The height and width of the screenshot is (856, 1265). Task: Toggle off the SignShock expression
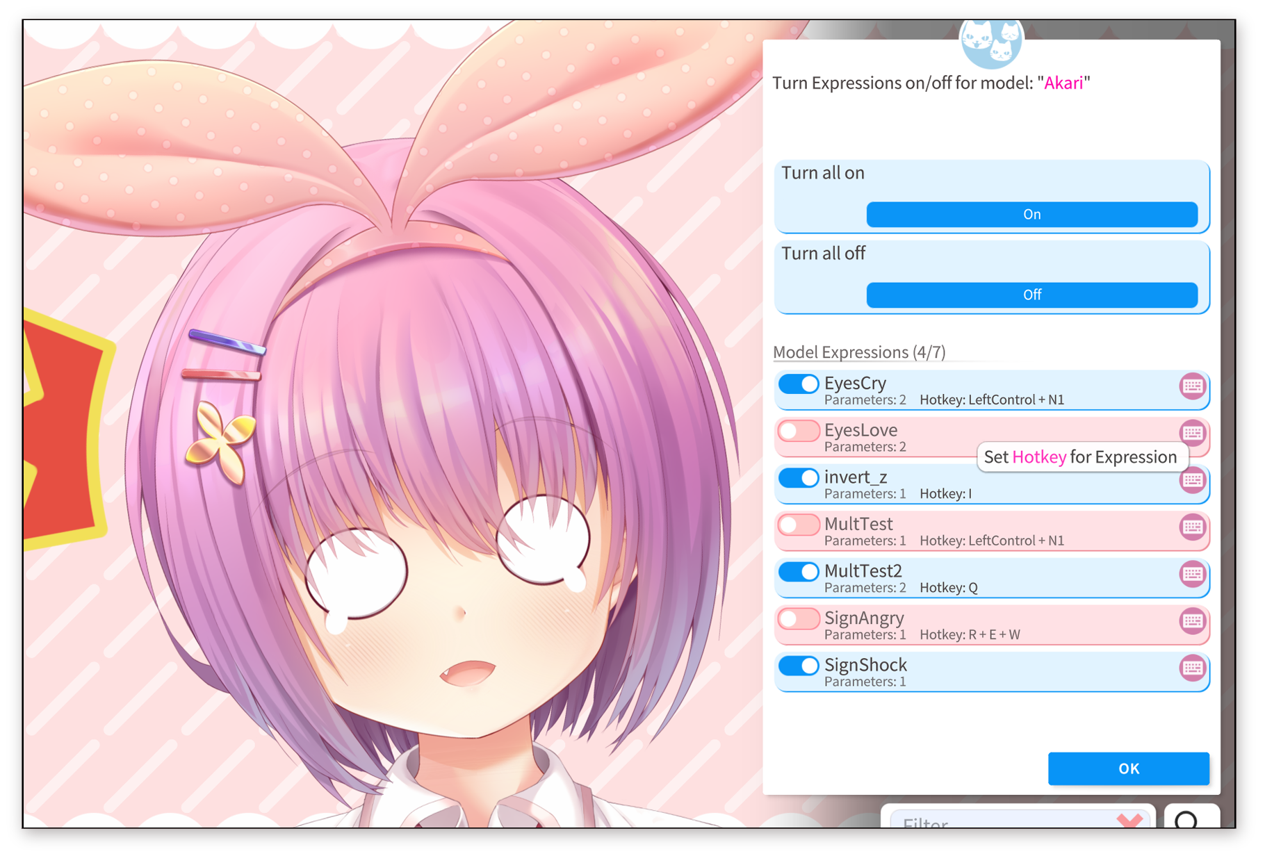click(x=798, y=665)
